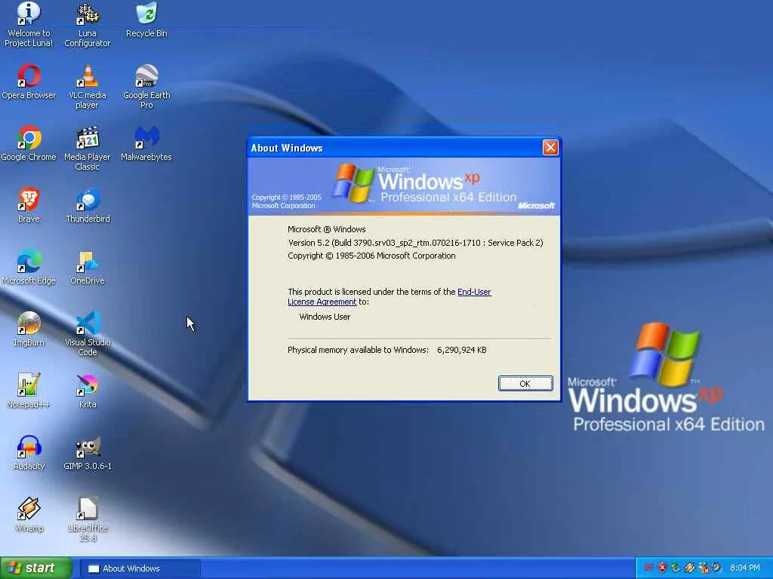The width and height of the screenshot is (773, 579).
Task: Click the ImgBurn desktop shortcut
Action: point(29,329)
